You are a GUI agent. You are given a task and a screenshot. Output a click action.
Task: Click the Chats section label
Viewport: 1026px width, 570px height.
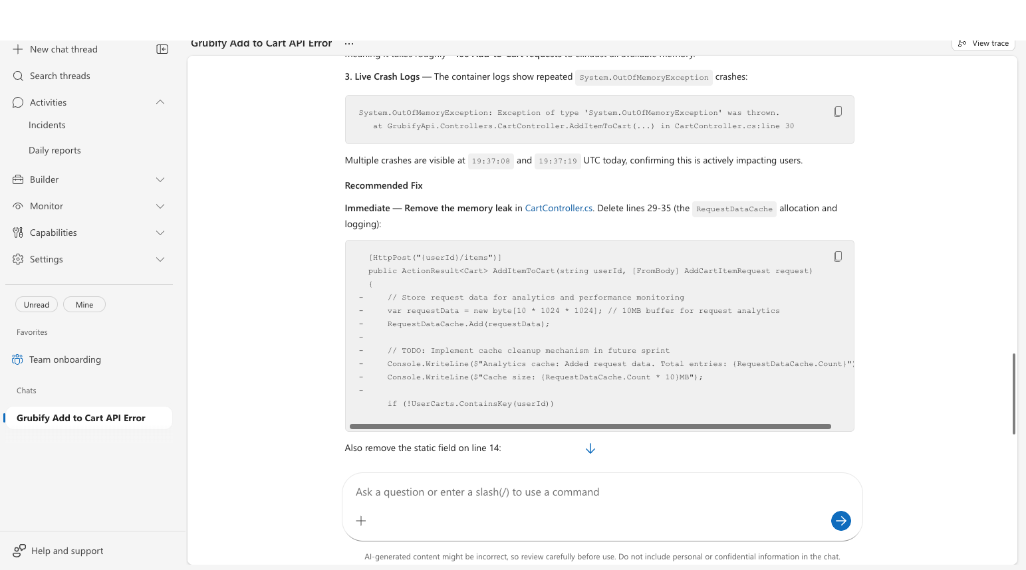(27, 391)
